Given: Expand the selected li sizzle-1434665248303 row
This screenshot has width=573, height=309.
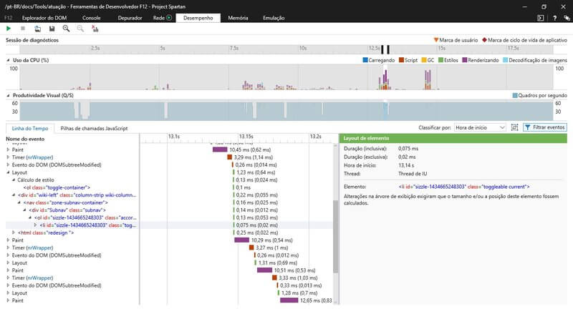Looking at the screenshot, I should [x=35, y=225].
